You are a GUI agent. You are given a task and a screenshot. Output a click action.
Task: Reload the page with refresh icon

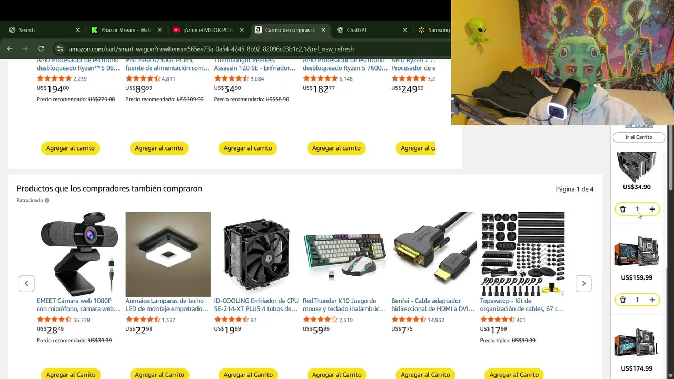click(41, 48)
